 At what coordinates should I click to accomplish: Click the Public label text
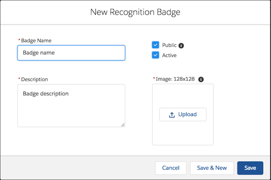(169, 45)
